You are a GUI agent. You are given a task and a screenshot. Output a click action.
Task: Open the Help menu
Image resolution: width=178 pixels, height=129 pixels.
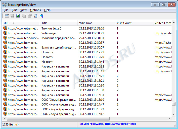pyautogui.click(x=47, y=10)
